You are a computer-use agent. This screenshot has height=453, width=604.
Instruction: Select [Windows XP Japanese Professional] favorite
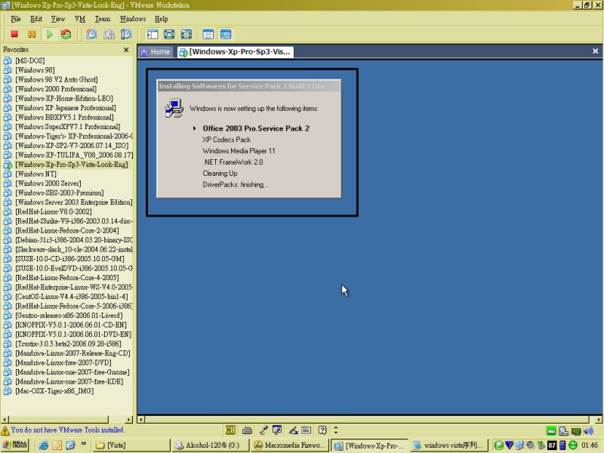[66, 108]
